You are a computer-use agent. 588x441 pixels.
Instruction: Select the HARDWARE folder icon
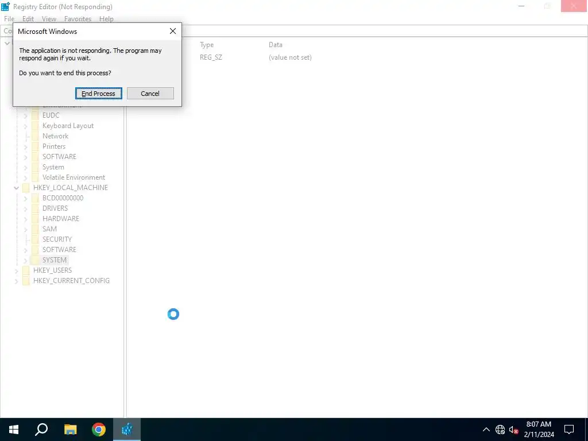(x=35, y=219)
